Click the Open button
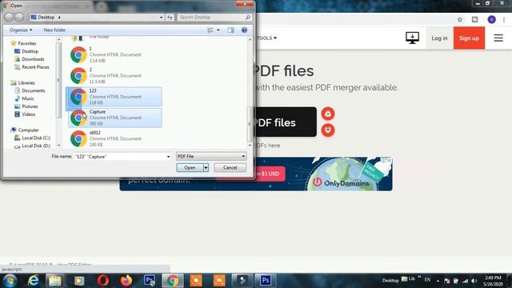The height and width of the screenshot is (288, 512). pyautogui.click(x=190, y=167)
